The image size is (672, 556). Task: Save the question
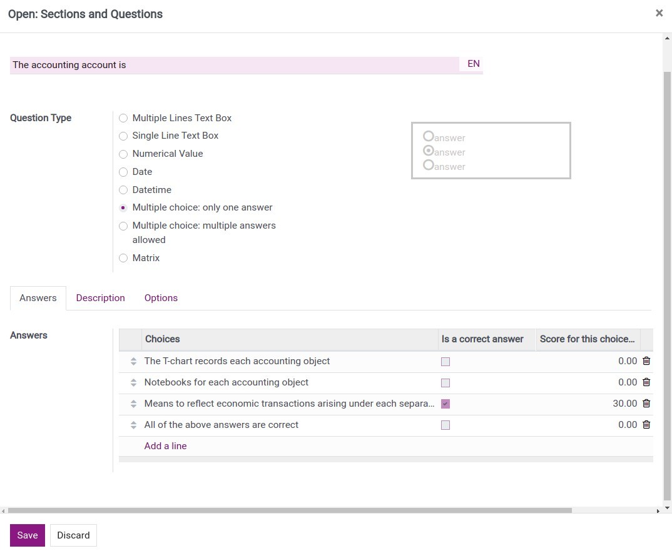coord(27,535)
